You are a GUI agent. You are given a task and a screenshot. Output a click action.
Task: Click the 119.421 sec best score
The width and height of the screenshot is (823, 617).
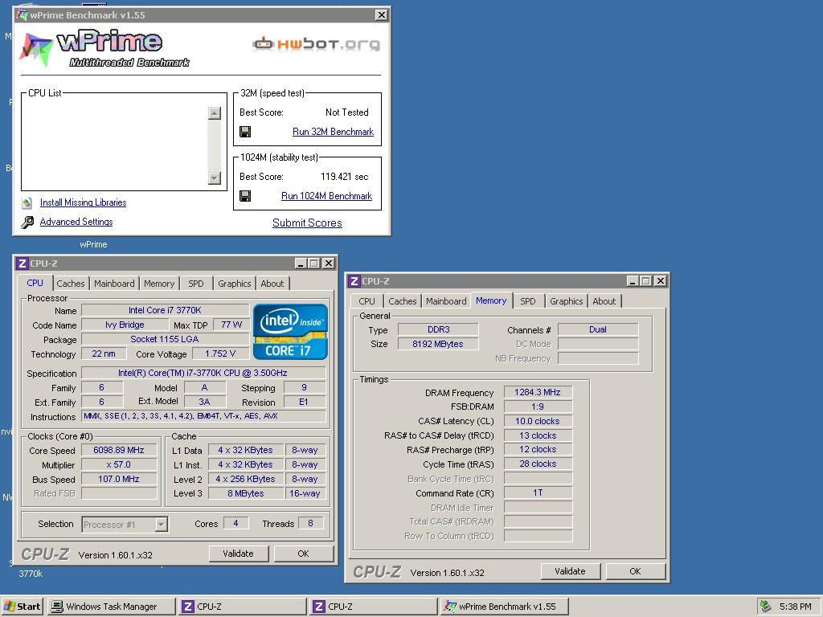[344, 177]
